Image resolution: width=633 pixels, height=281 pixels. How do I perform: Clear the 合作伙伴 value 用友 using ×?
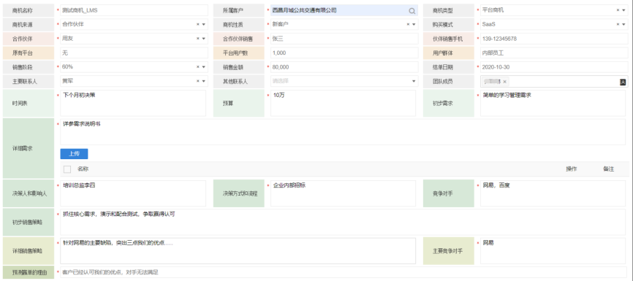(198, 39)
